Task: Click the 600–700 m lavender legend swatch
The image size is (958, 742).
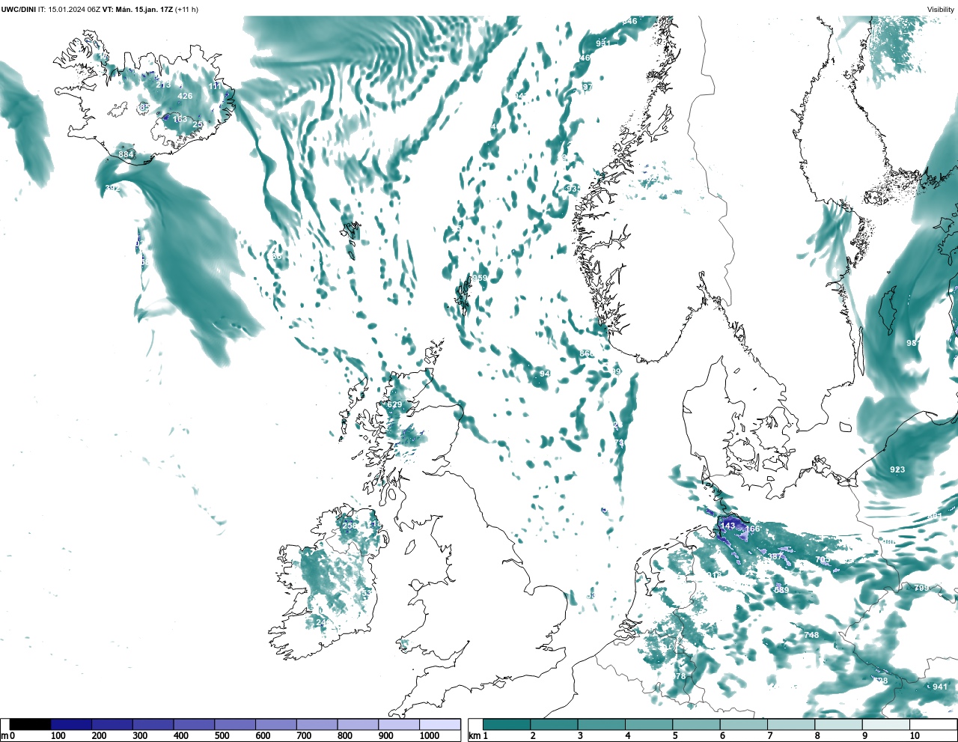Action: pos(275,725)
